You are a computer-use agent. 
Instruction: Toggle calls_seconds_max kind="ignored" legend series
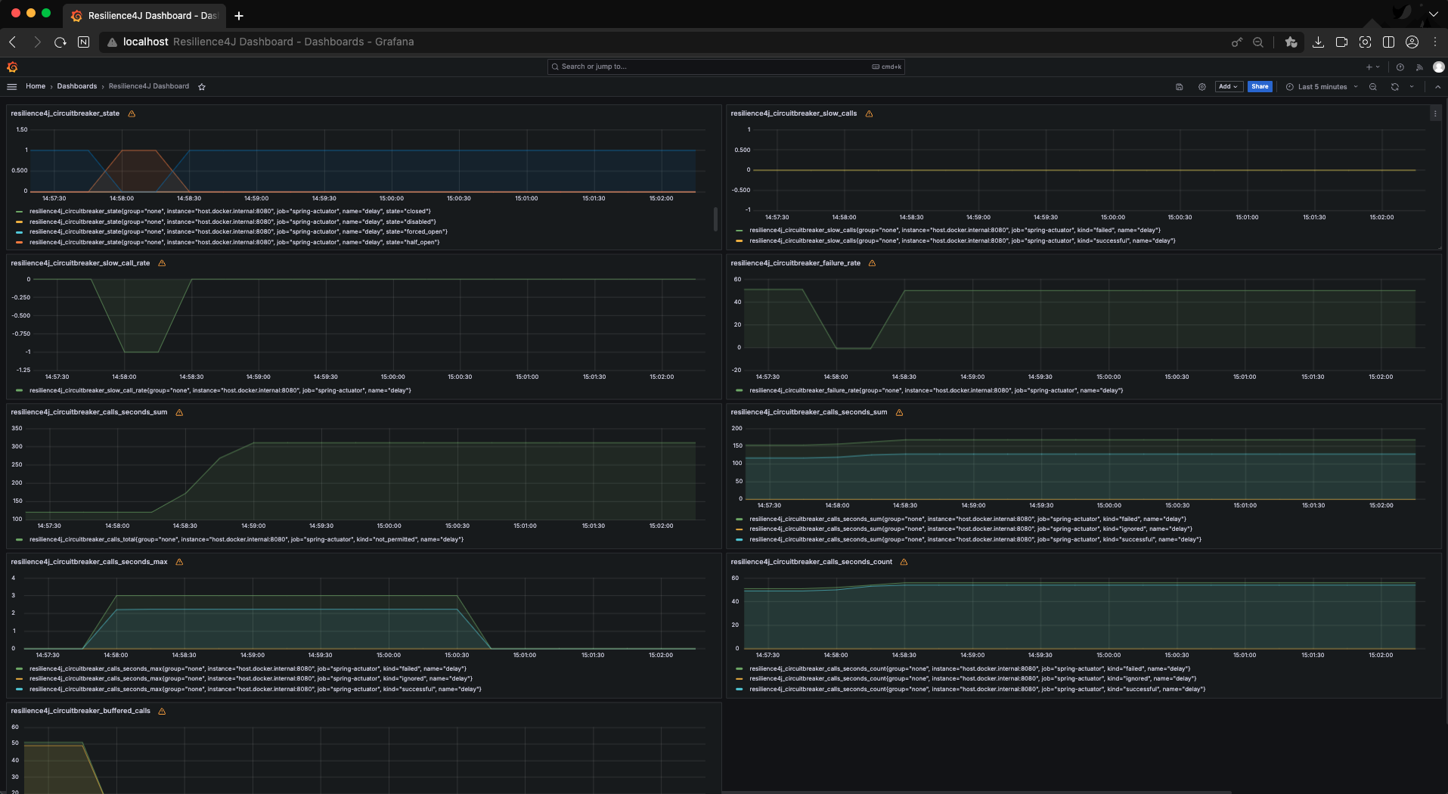click(250, 678)
